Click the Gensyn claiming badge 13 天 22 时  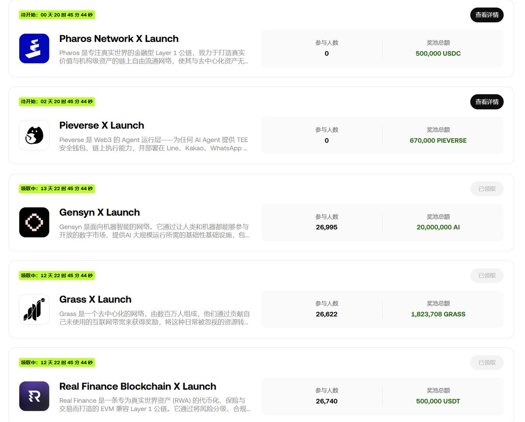(x=57, y=189)
